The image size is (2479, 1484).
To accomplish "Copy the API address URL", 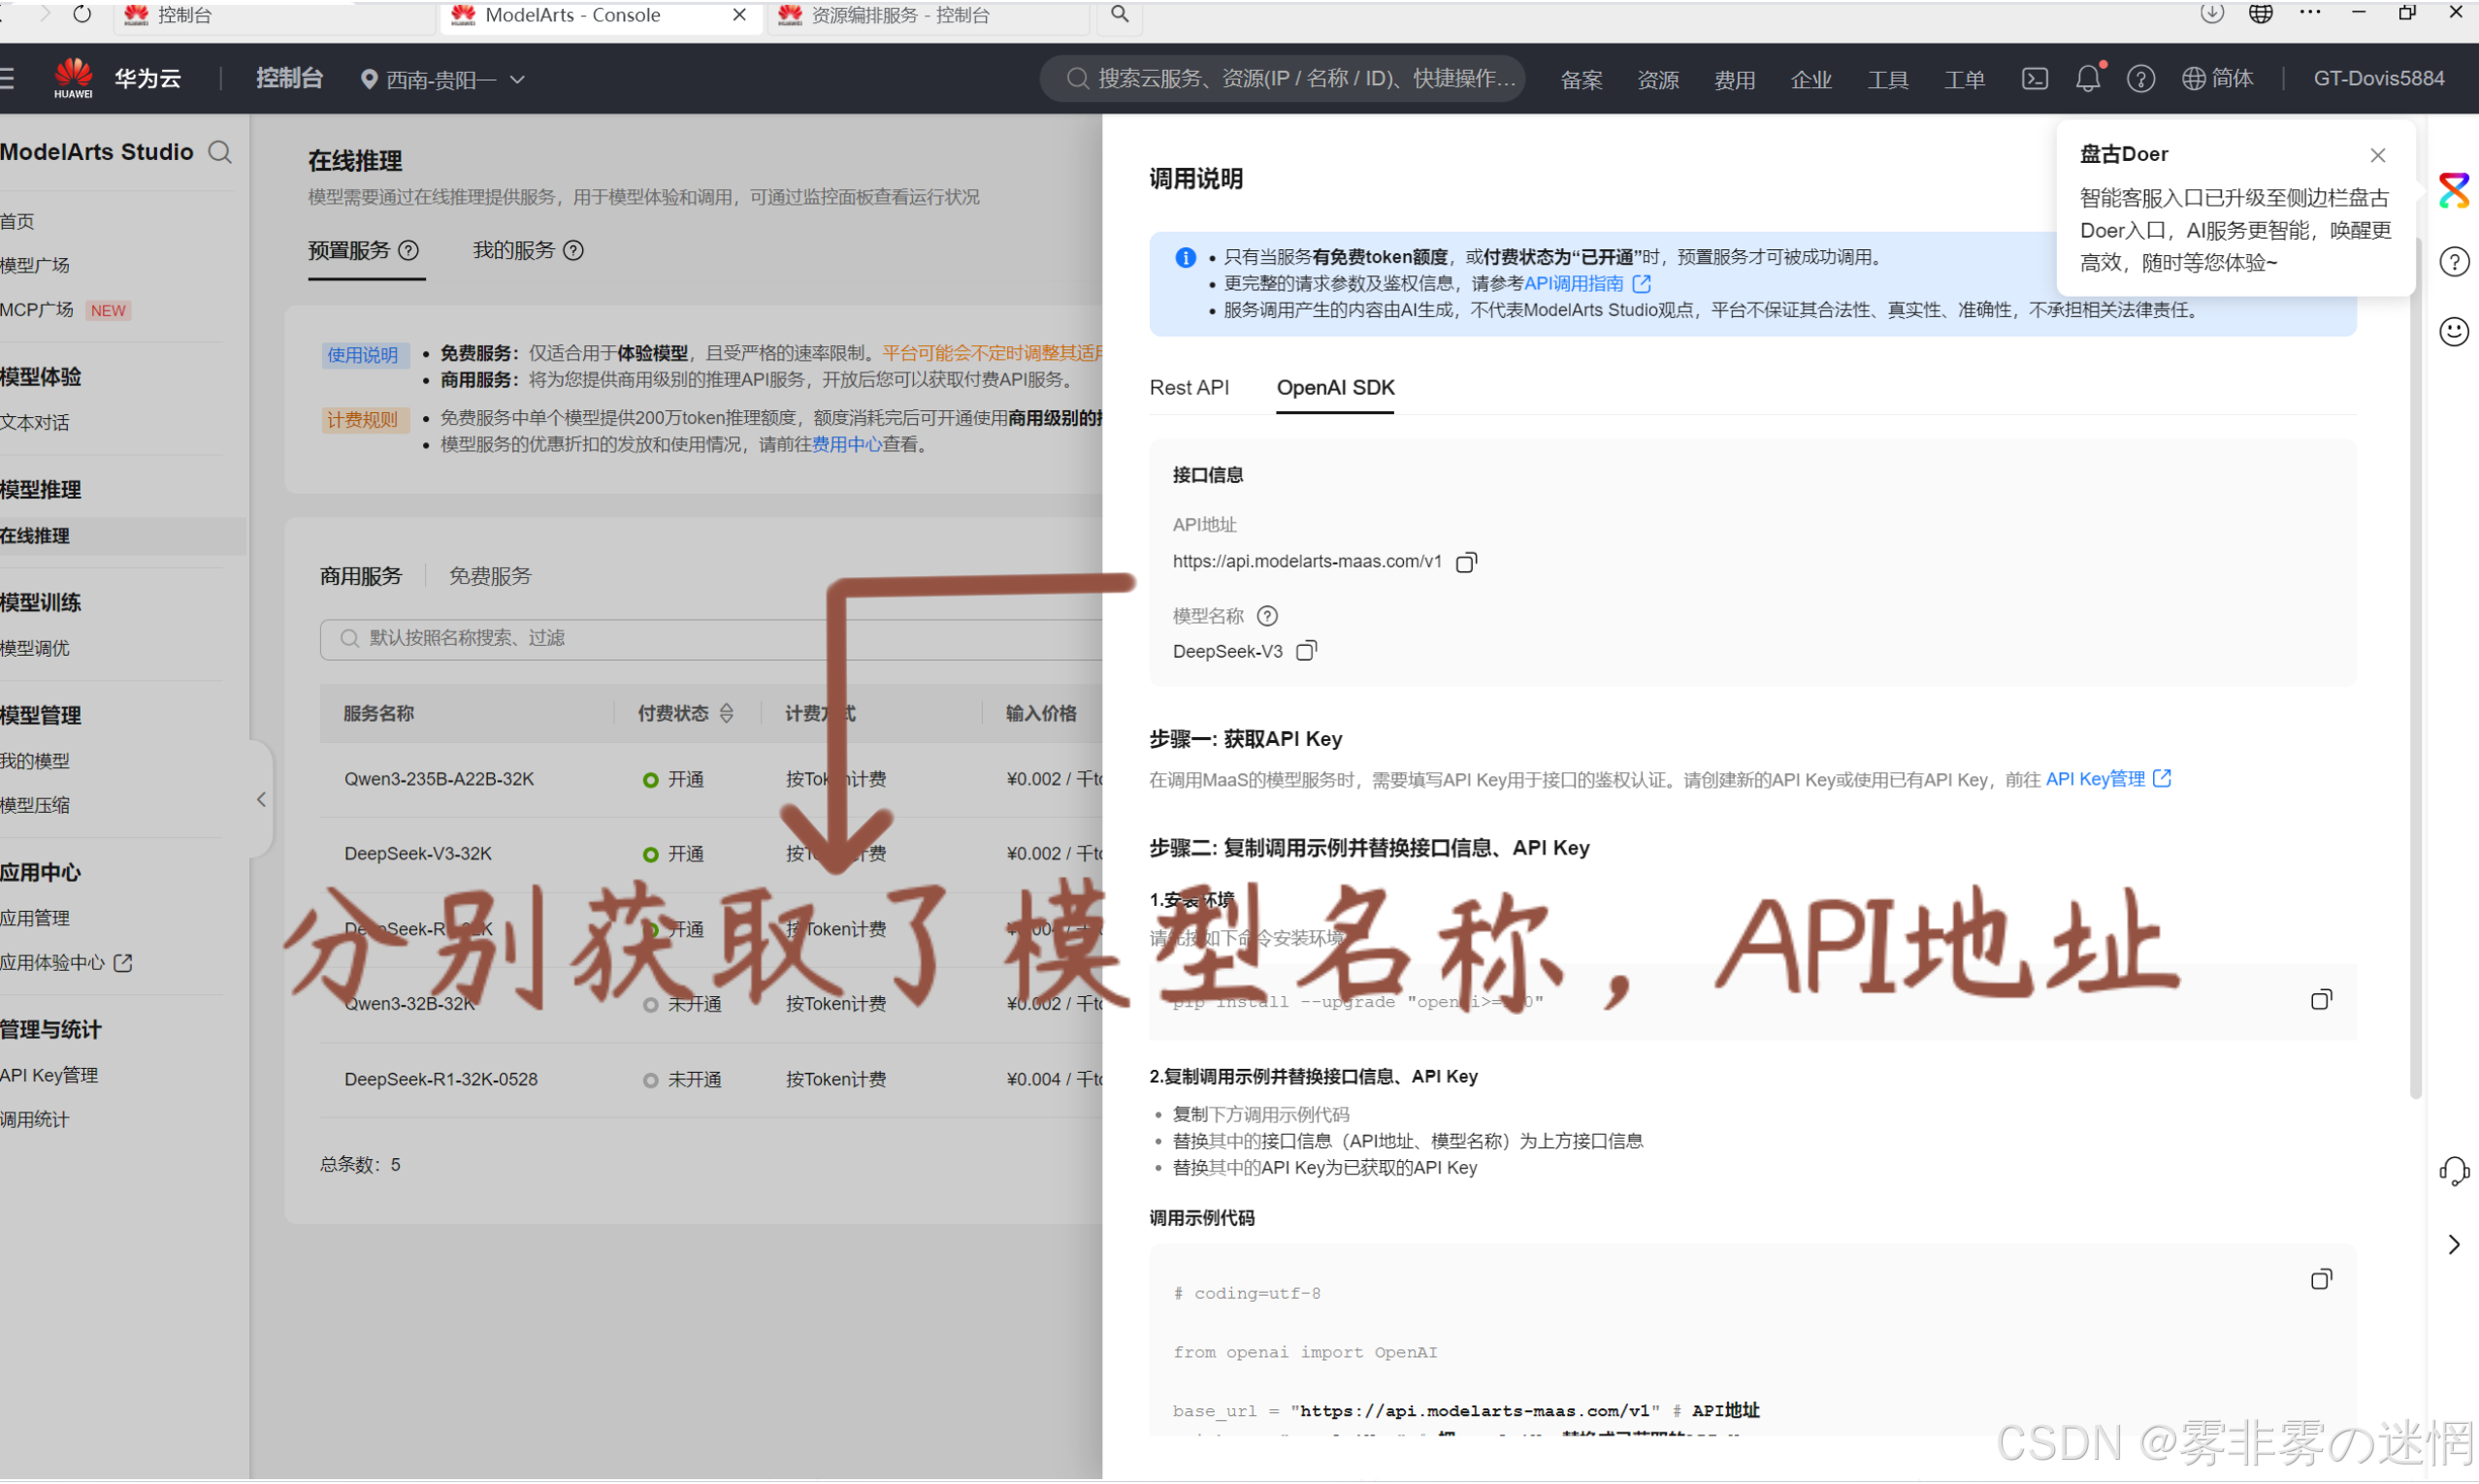I will click(x=1466, y=563).
